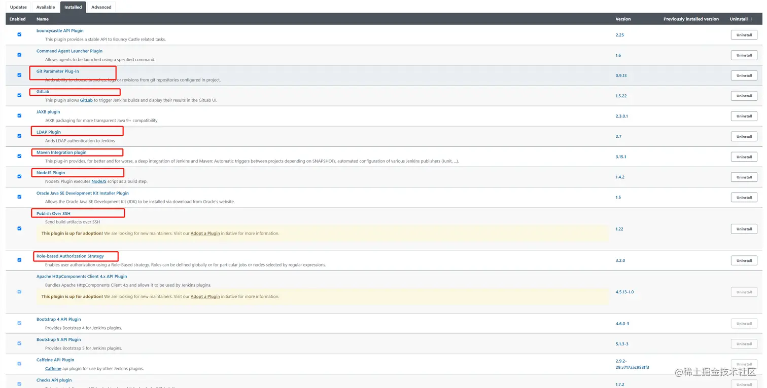Open version 2.3.0.1 of JAXB plugin
This screenshot has width=767, height=388.
pyautogui.click(x=622, y=116)
